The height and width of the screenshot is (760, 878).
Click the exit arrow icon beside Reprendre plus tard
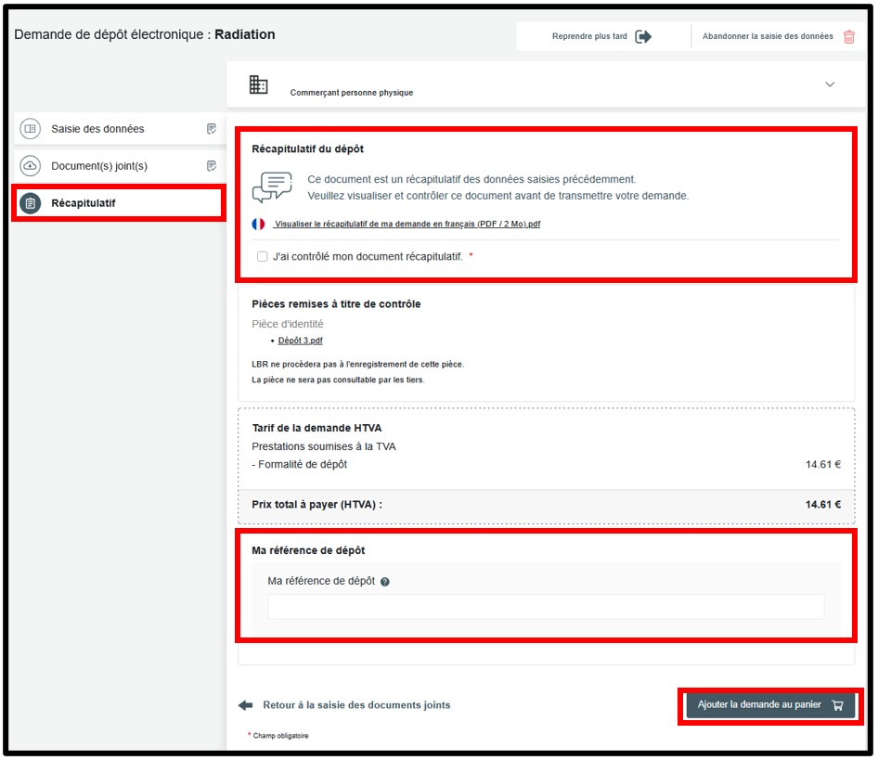643,37
